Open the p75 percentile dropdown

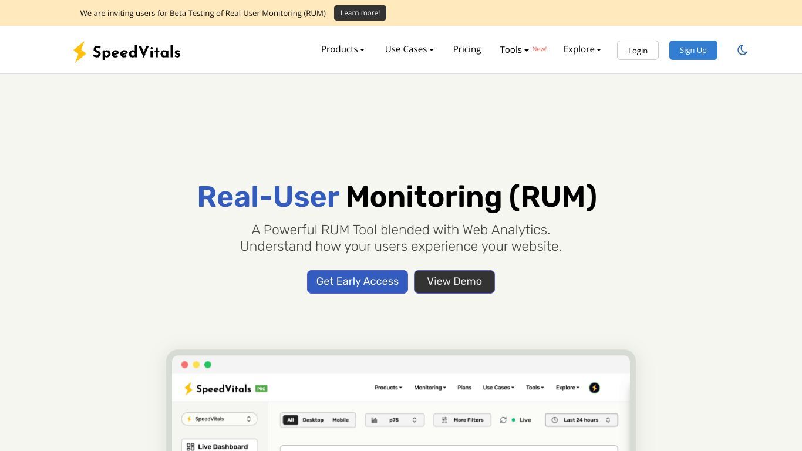pos(395,420)
